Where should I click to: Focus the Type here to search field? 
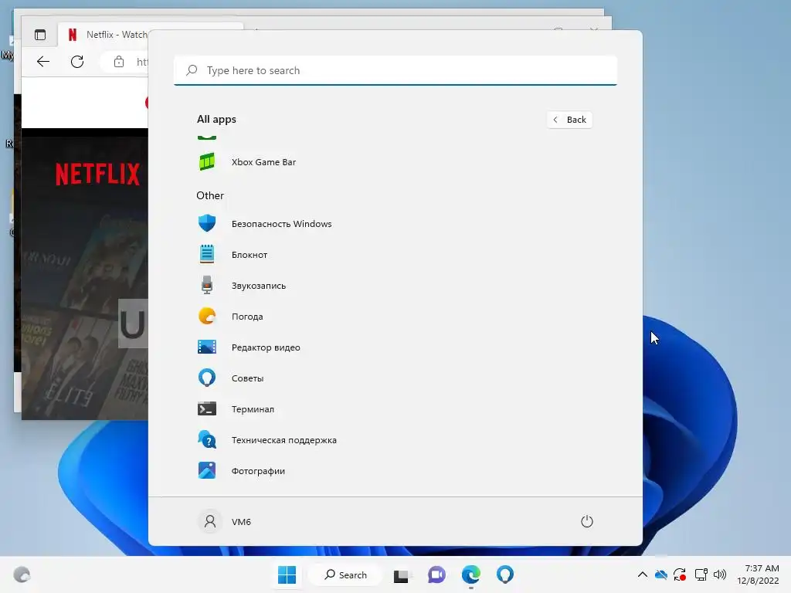click(395, 70)
